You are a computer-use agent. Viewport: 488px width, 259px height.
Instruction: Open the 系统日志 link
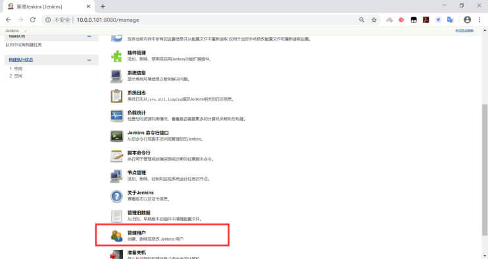point(137,93)
